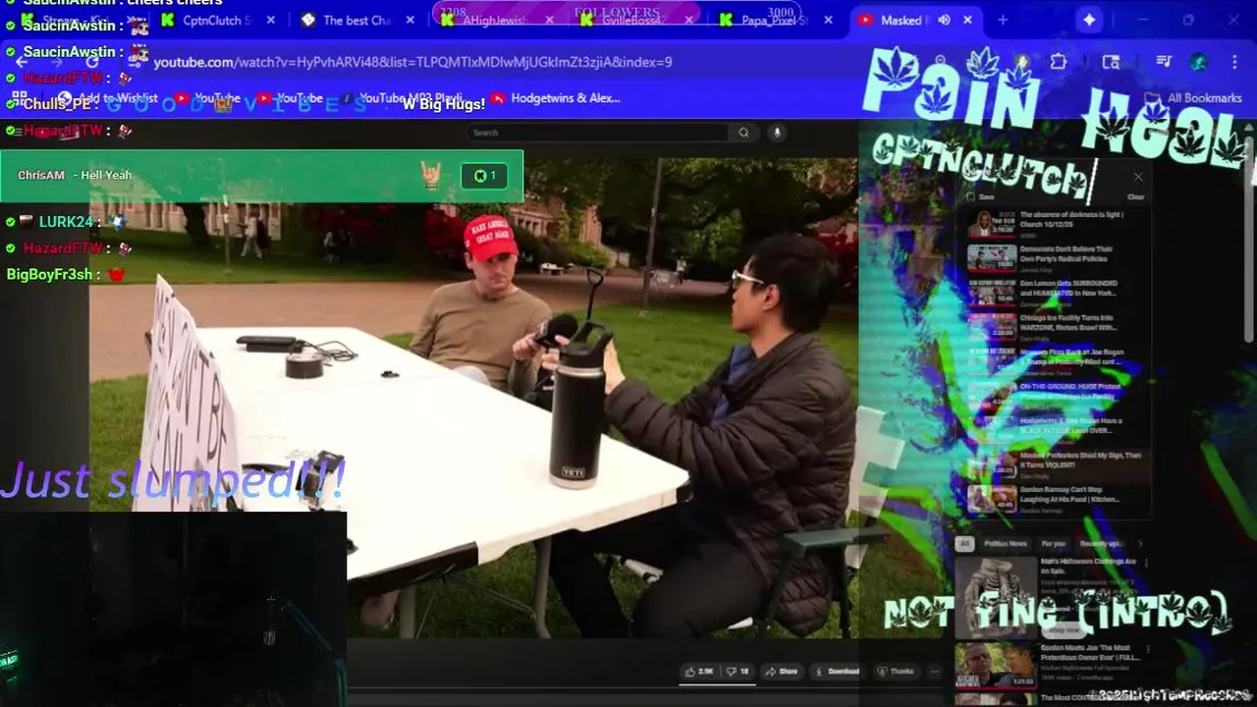Image resolution: width=1257 pixels, height=707 pixels.
Task: Open the Share option under video
Action: [x=782, y=672]
